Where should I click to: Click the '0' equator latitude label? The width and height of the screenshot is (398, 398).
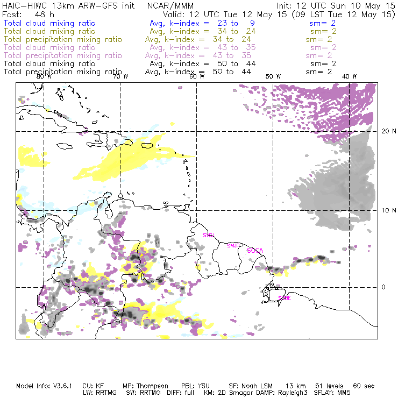383,287
